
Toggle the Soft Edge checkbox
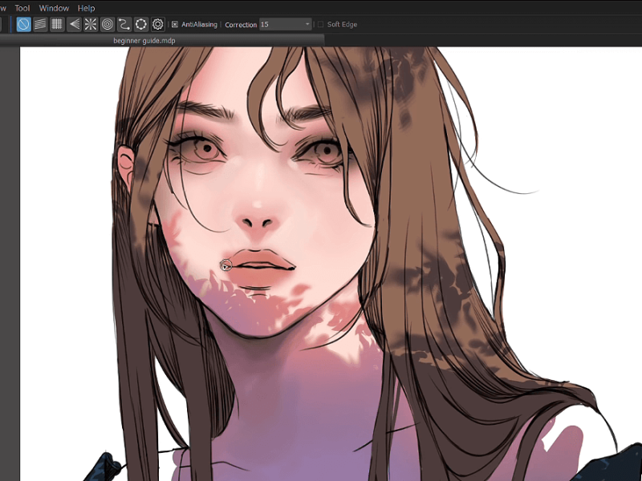[321, 25]
